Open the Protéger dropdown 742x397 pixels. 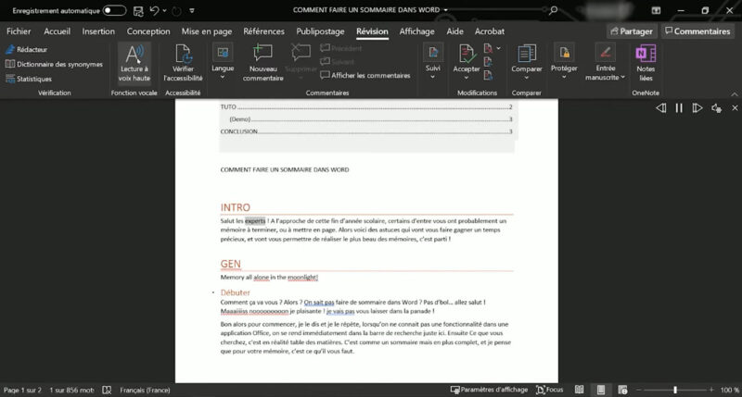563,76
